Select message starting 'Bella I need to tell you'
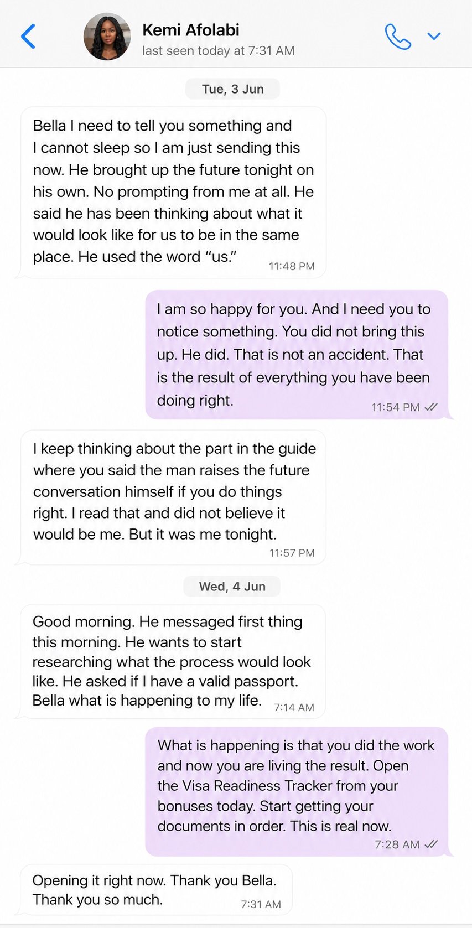Screen dimensions: 472x928 click(173, 192)
